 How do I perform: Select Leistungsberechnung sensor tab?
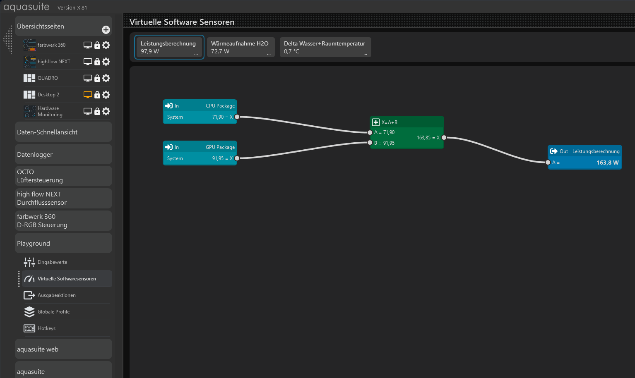point(169,47)
